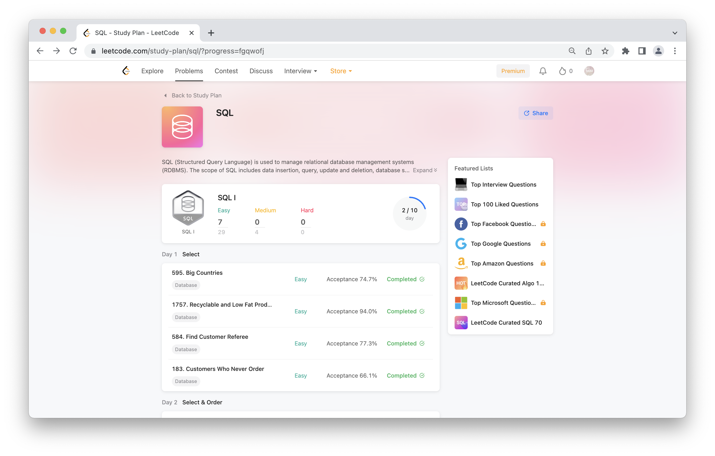
Task: Click the pink SQL database thumbnail
Action: coord(182,127)
